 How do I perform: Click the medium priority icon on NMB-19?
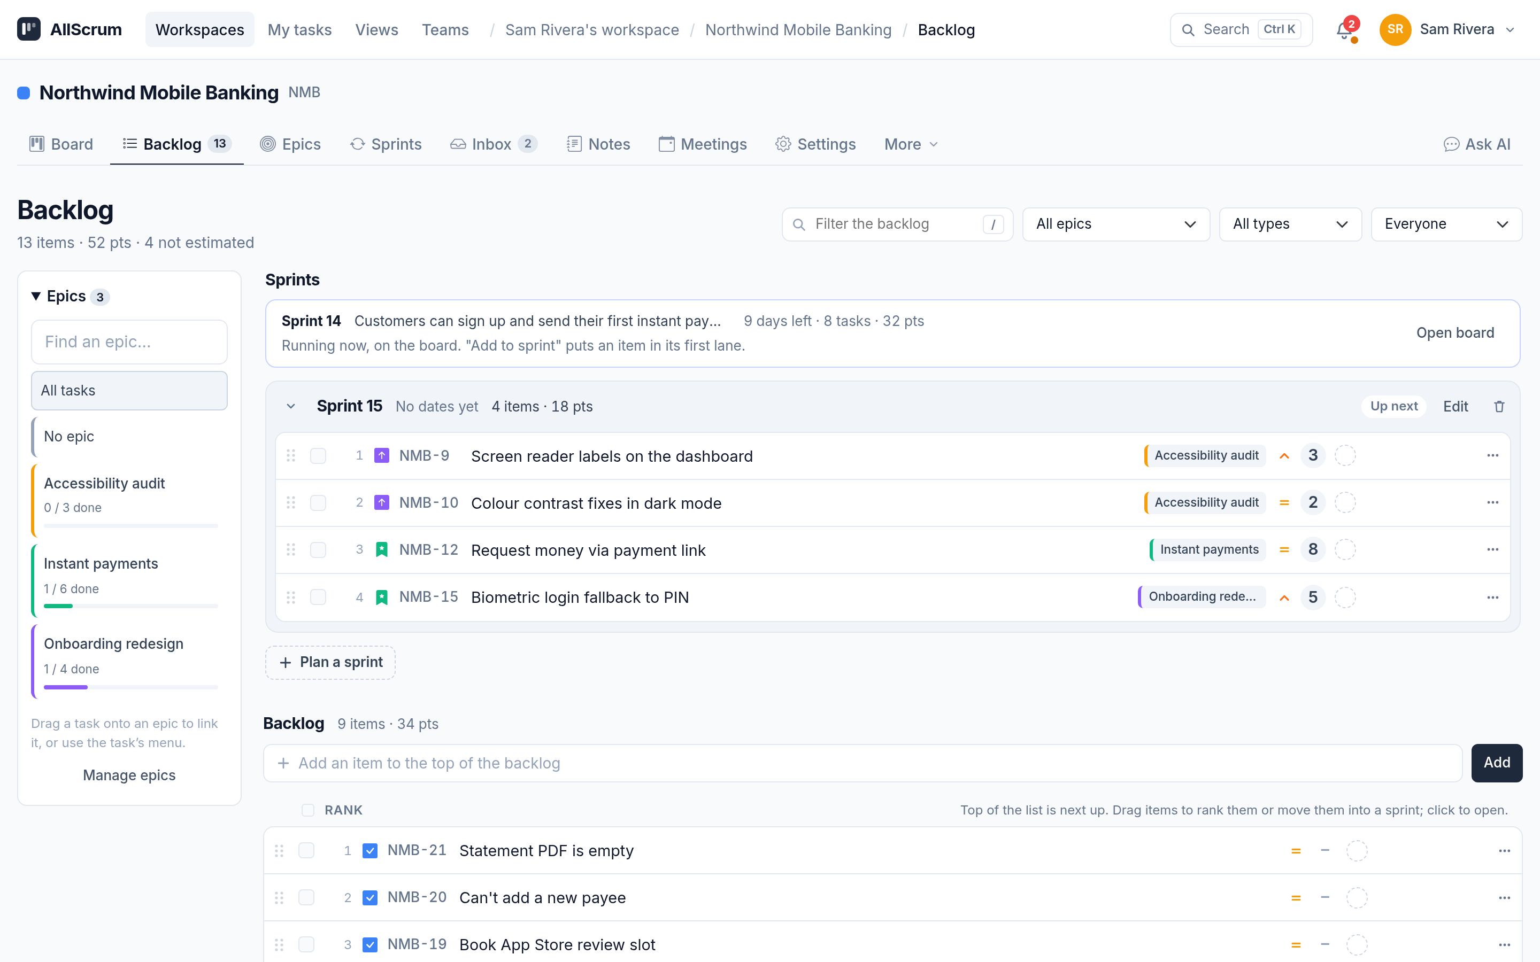(1296, 945)
